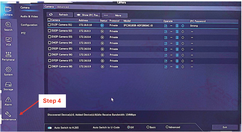242x132 pixels.
Task: Toggle Auto Switch to H.265
Action: tap(50, 128)
